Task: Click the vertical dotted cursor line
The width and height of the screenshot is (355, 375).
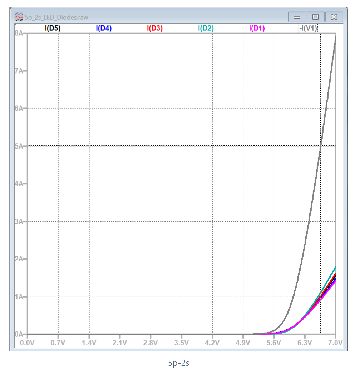Action: pos(321,184)
